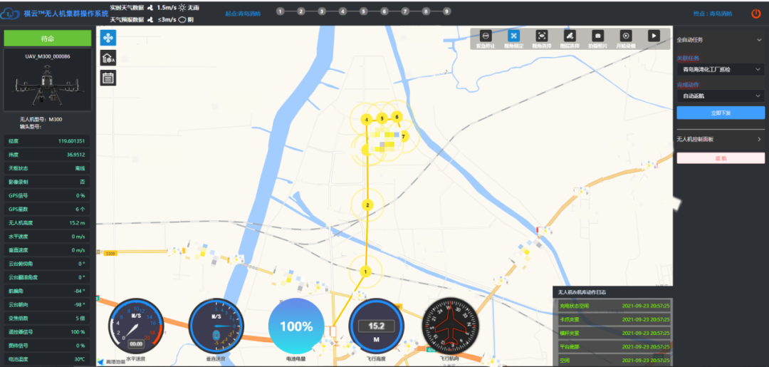Open the 青岛海湾化工厂巡检 task dropdown

[x=720, y=70]
